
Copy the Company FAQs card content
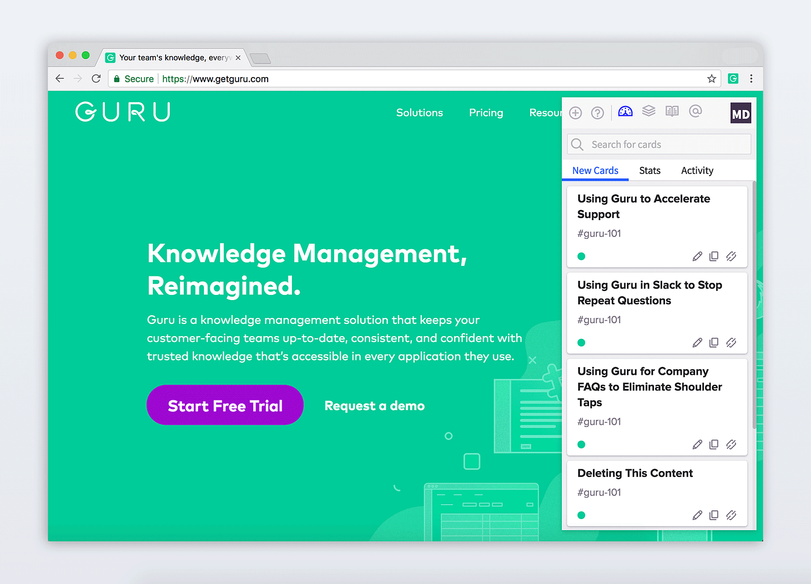[714, 444]
